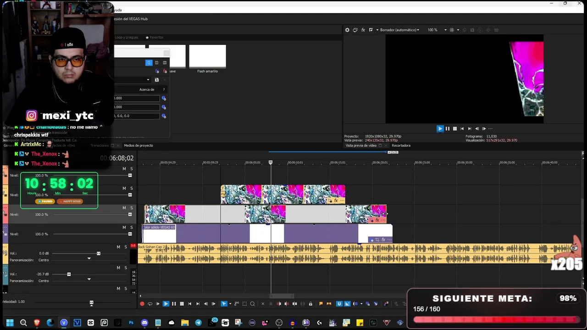The height and width of the screenshot is (330, 587).
Task: Expand the overlays grid dropdown arrow
Action: (x=458, y=30)
